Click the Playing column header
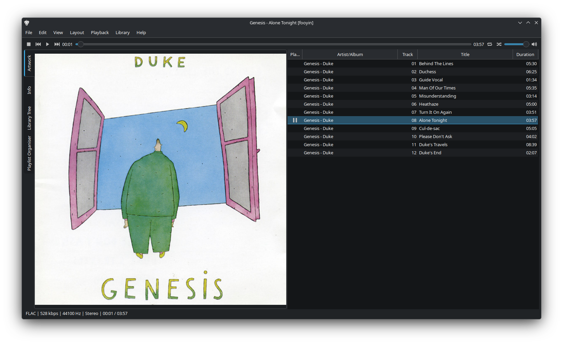Viewport: 563px width, 345px height. click(x=295, y=54)
